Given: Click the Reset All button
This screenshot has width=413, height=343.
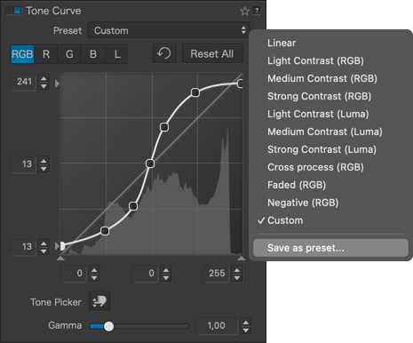Looking at the screenshot, I should 212,53.
